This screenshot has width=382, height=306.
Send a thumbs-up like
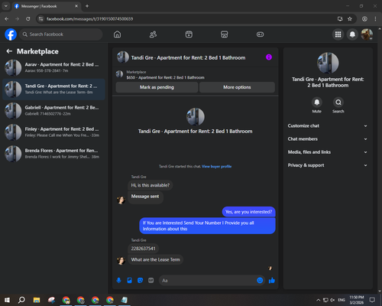pos(272,281)
